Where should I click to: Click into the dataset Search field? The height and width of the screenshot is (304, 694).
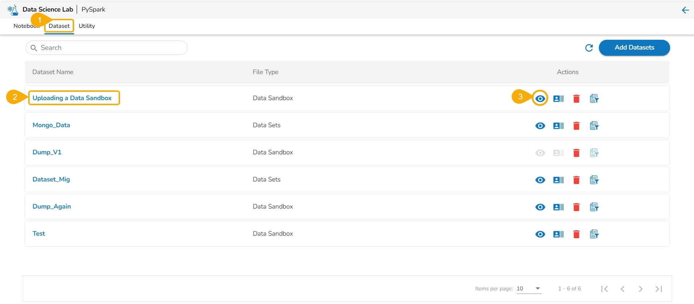(108, 48)
